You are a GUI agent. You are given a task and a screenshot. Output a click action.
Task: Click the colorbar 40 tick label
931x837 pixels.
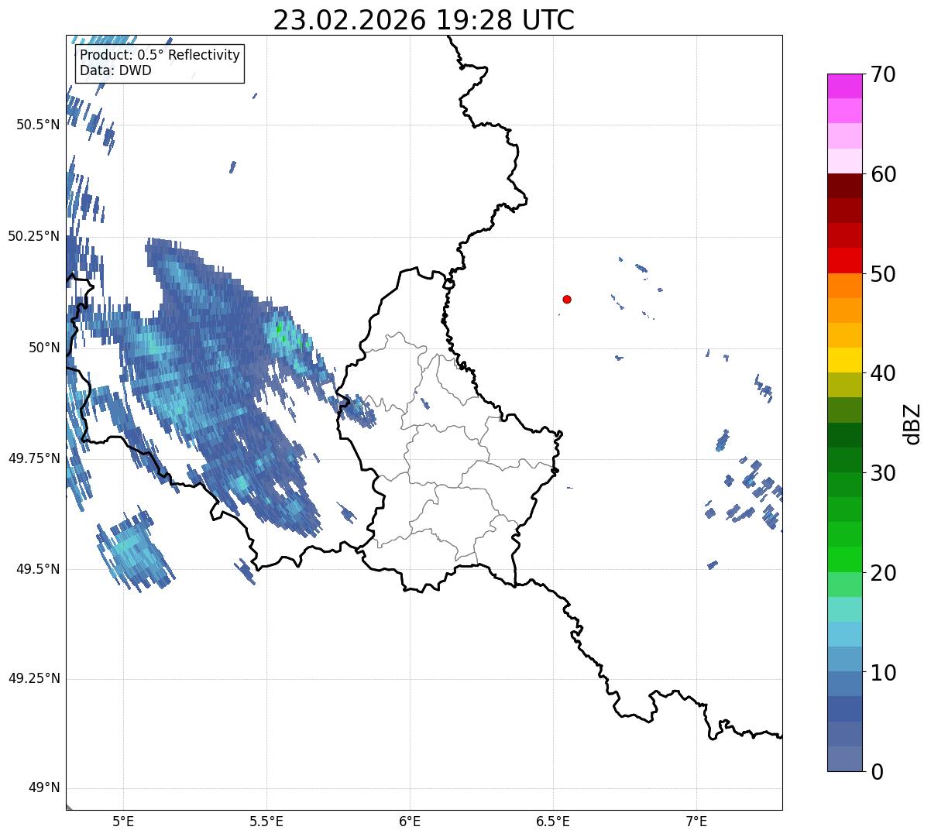click(883, 373)
